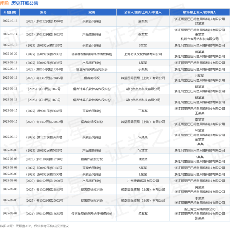Click defendant 杭州当客网络科技有限公司
This screenshot has height=228, width=230.
pyautogui.click(x=199, y=39)
